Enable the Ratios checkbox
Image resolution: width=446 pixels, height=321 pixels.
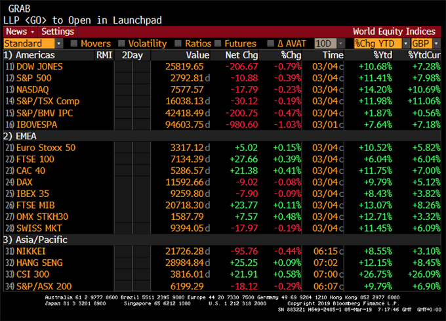click(x=178, y=43)
